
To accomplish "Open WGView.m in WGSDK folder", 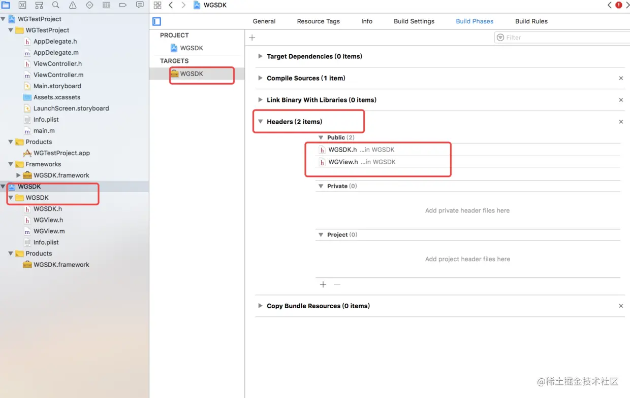I will (x=49, y=231).
